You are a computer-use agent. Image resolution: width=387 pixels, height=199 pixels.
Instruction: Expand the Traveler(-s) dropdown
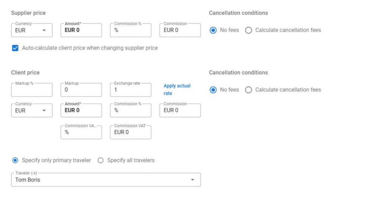106,180
